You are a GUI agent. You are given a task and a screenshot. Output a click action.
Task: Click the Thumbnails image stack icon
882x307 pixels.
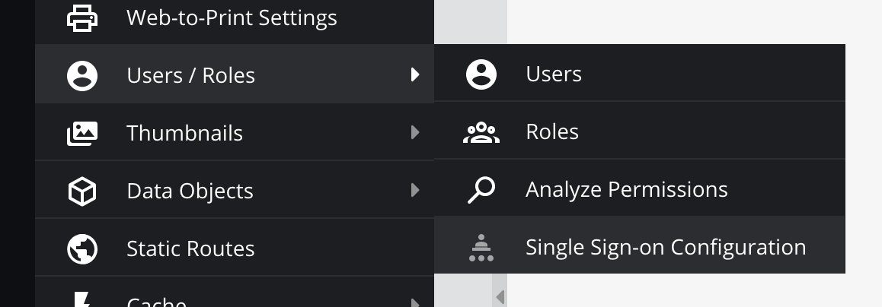pyautogui.click(x=82, y=134)
